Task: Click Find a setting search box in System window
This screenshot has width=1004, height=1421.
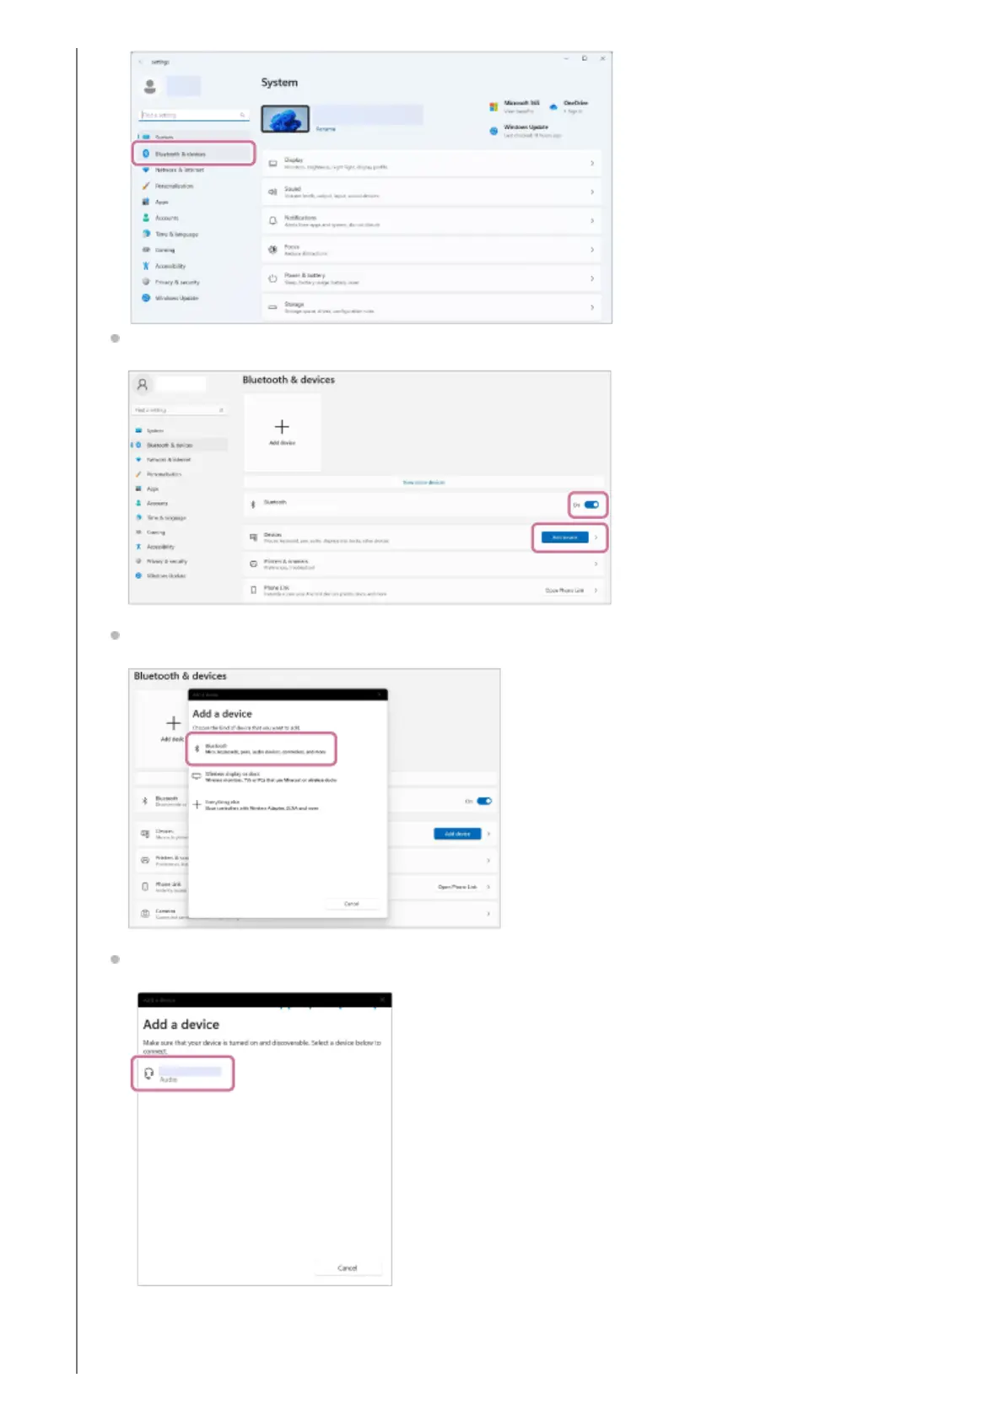Action: (192, 115)
